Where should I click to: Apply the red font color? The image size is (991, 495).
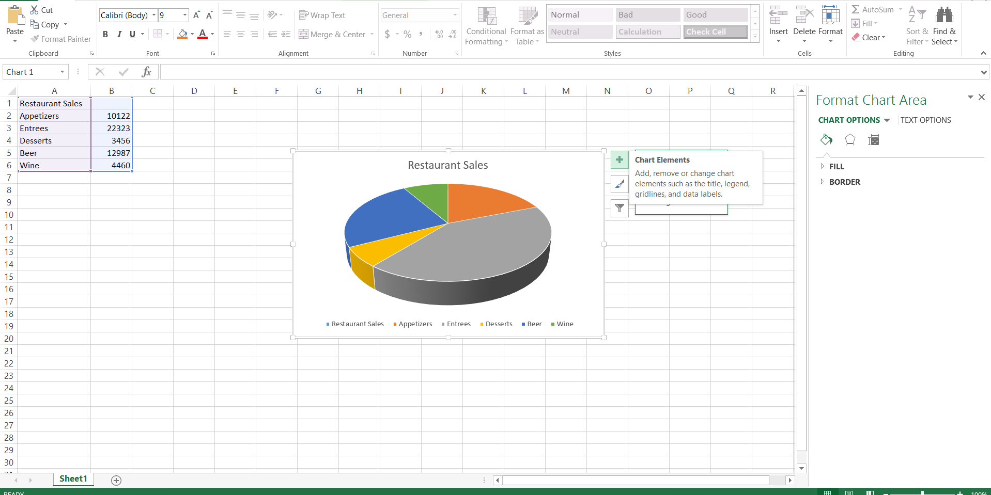pos(203,34)
